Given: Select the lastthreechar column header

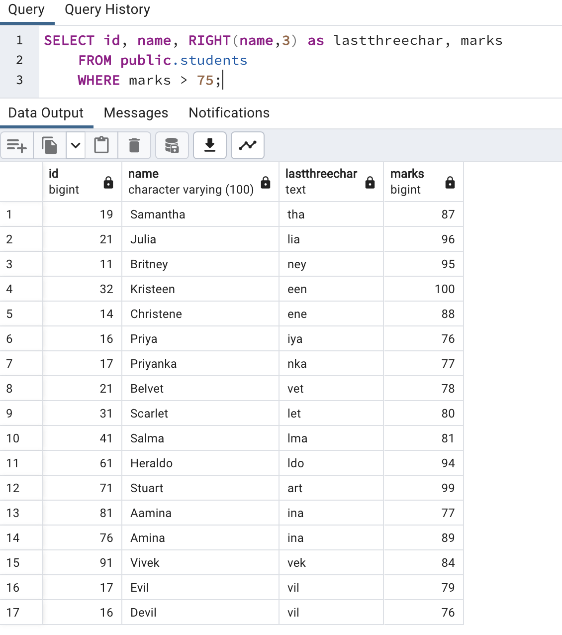Looking at the screenshot, I should (x=321, y=181).
